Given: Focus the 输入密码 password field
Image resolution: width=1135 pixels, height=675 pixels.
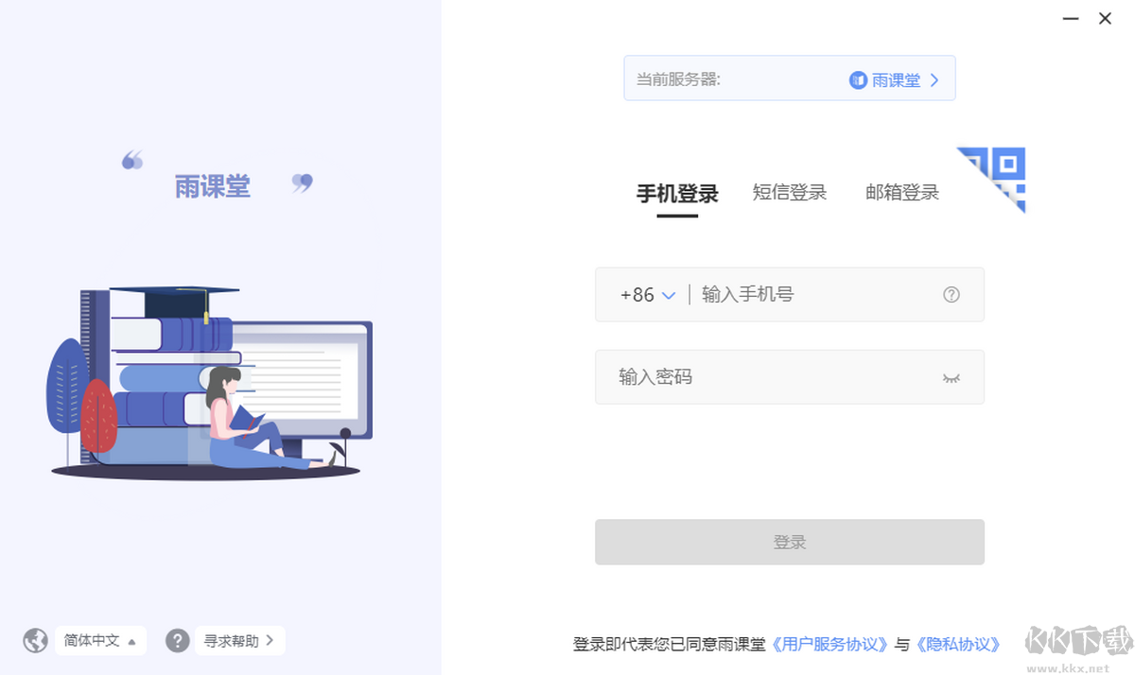Looking at the screenshot, I should pyautogui.click(x=790, y=377).
